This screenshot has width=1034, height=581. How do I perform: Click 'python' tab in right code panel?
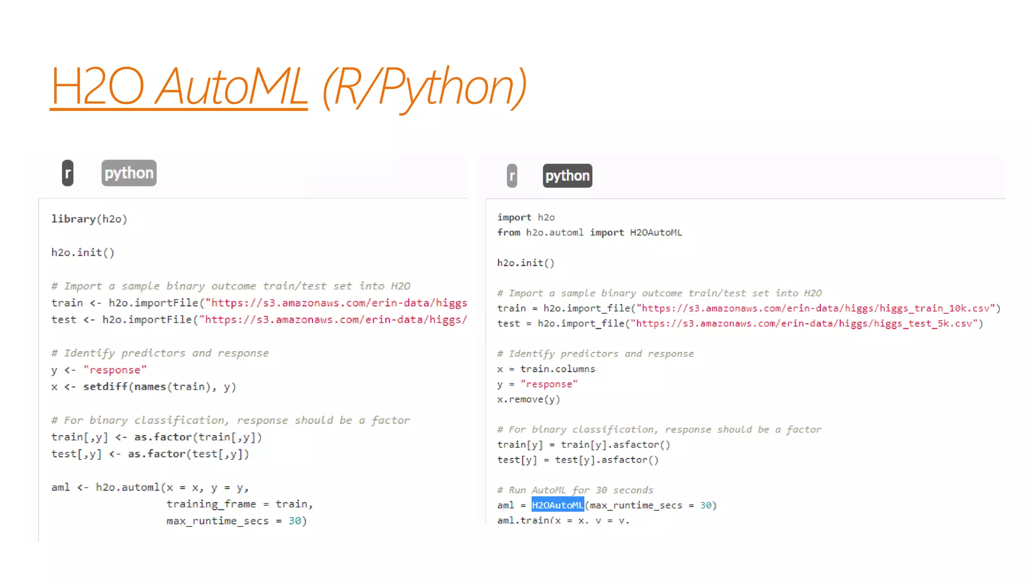567,176
